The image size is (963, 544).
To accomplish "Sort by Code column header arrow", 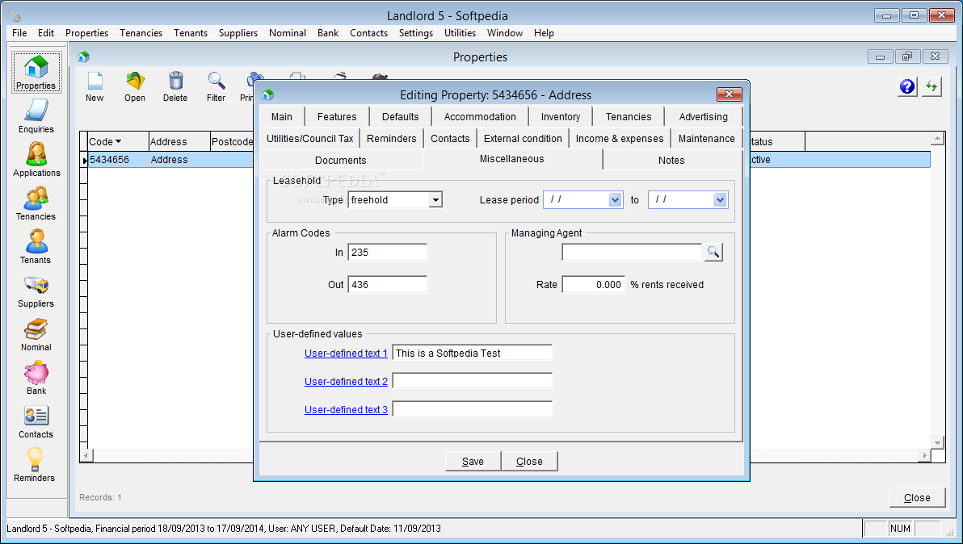I will (x=118, y=142).
